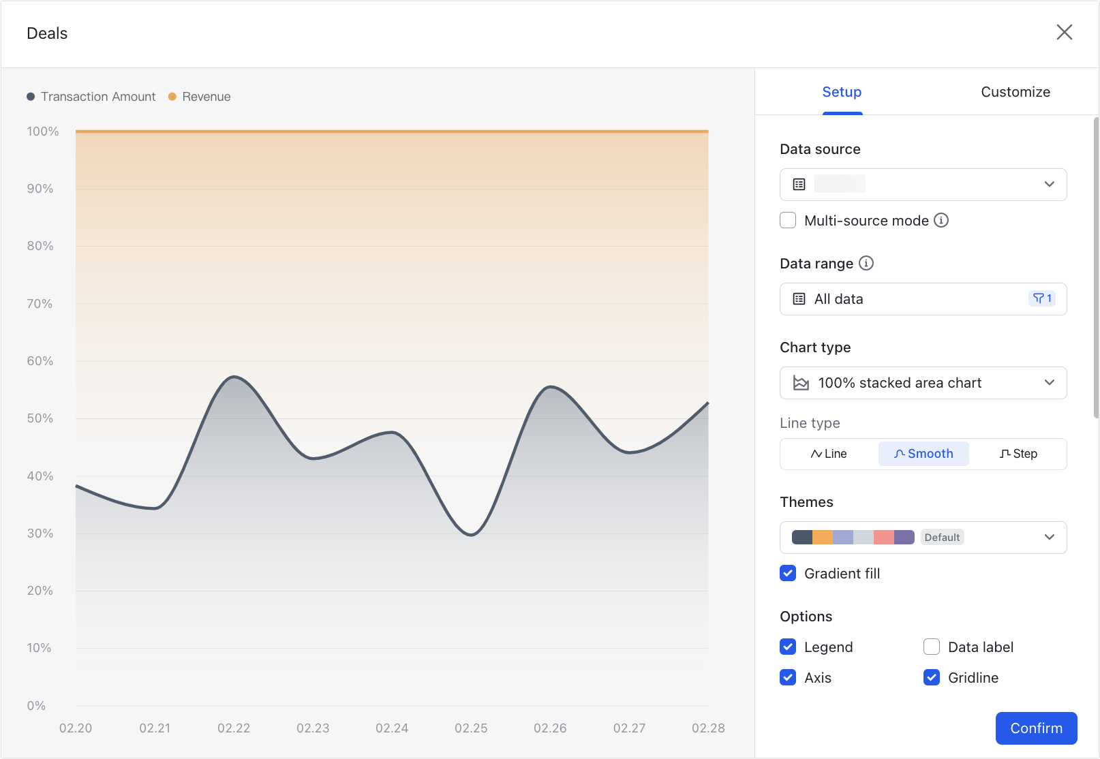Image resolution: width=1100 pixels, height=759 pixels.
Task: Switch to the Setup tab
Action: (x=842, y=92)
